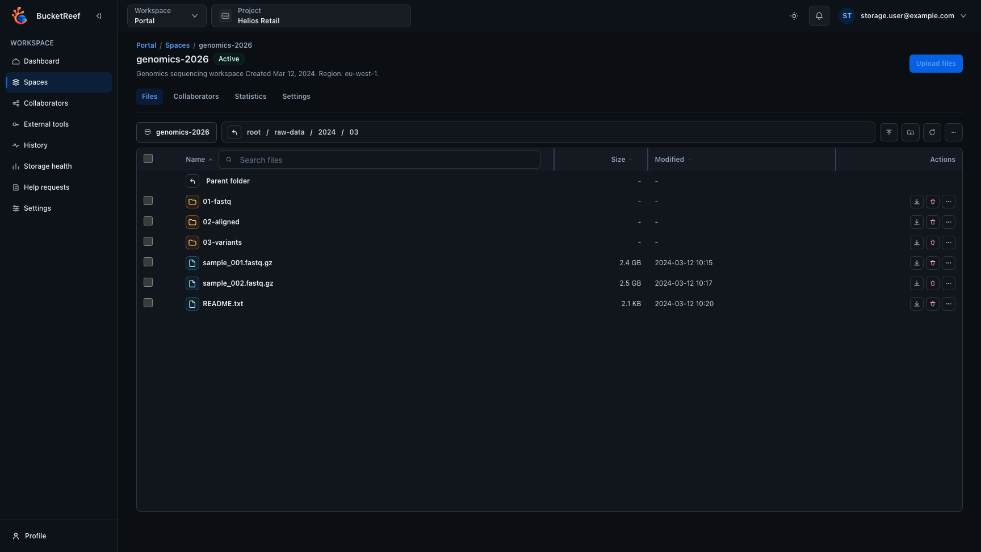
Task: Click the path back arrow before root
Action: 234,132
